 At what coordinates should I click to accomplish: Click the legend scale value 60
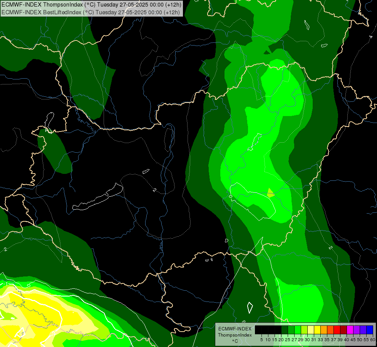(373, 340)
